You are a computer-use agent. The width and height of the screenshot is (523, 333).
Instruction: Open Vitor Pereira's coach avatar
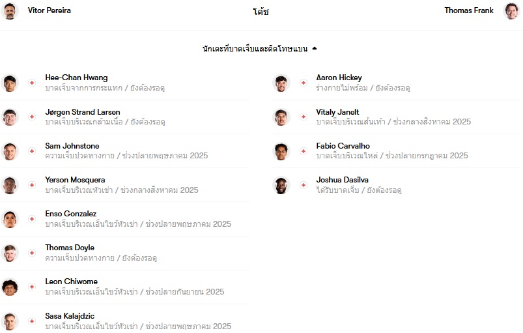(x=10, y=11)
